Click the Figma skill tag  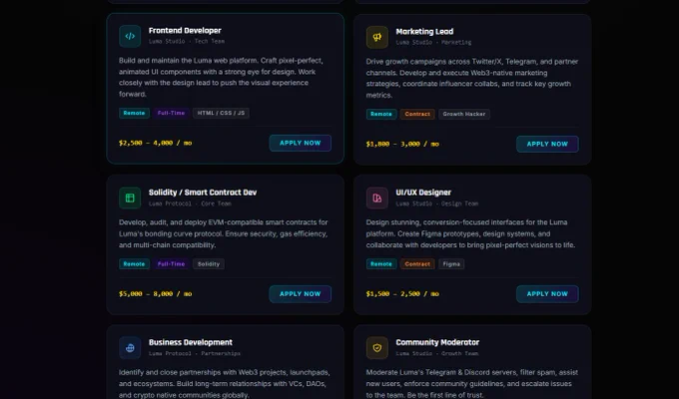click(451, 264)
